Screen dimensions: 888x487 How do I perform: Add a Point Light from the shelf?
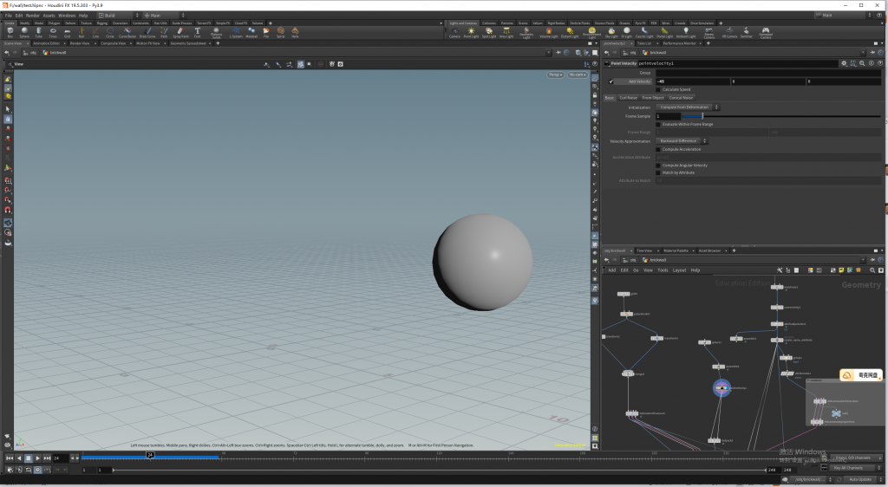tap(471, 33)
